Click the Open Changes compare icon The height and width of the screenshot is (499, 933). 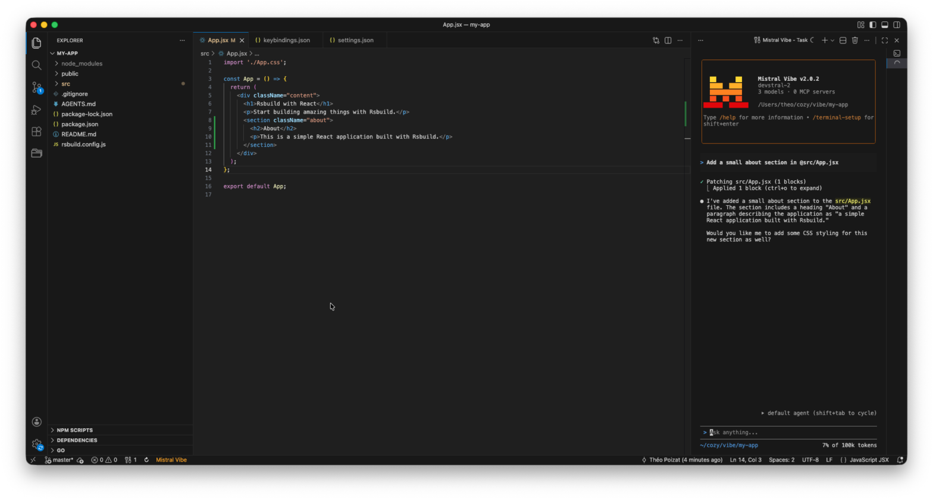656,40
